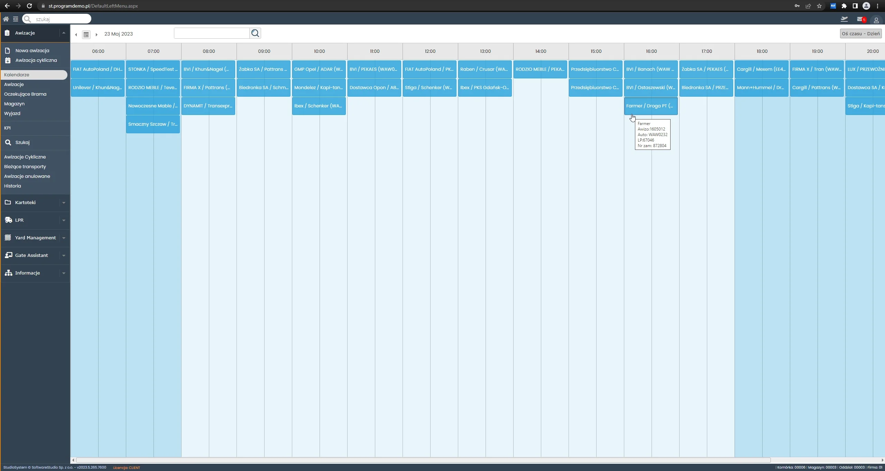Collapse the Awizacje menu section
885x471 pixels.
[x=64, y=33]
